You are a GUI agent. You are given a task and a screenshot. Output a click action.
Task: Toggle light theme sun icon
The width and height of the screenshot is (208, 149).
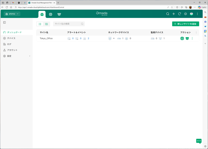[185, 14]
